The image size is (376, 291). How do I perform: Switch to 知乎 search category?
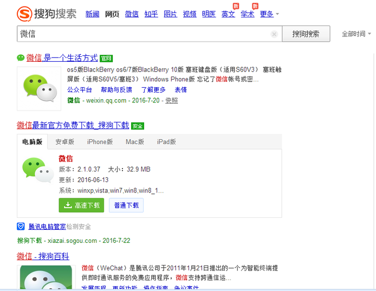click(x=151, y=14)
